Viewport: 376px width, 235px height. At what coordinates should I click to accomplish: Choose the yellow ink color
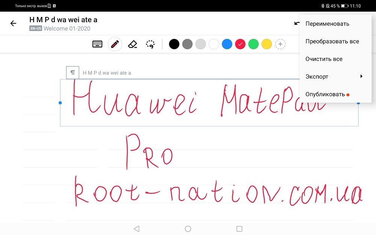tap(267, 44)
